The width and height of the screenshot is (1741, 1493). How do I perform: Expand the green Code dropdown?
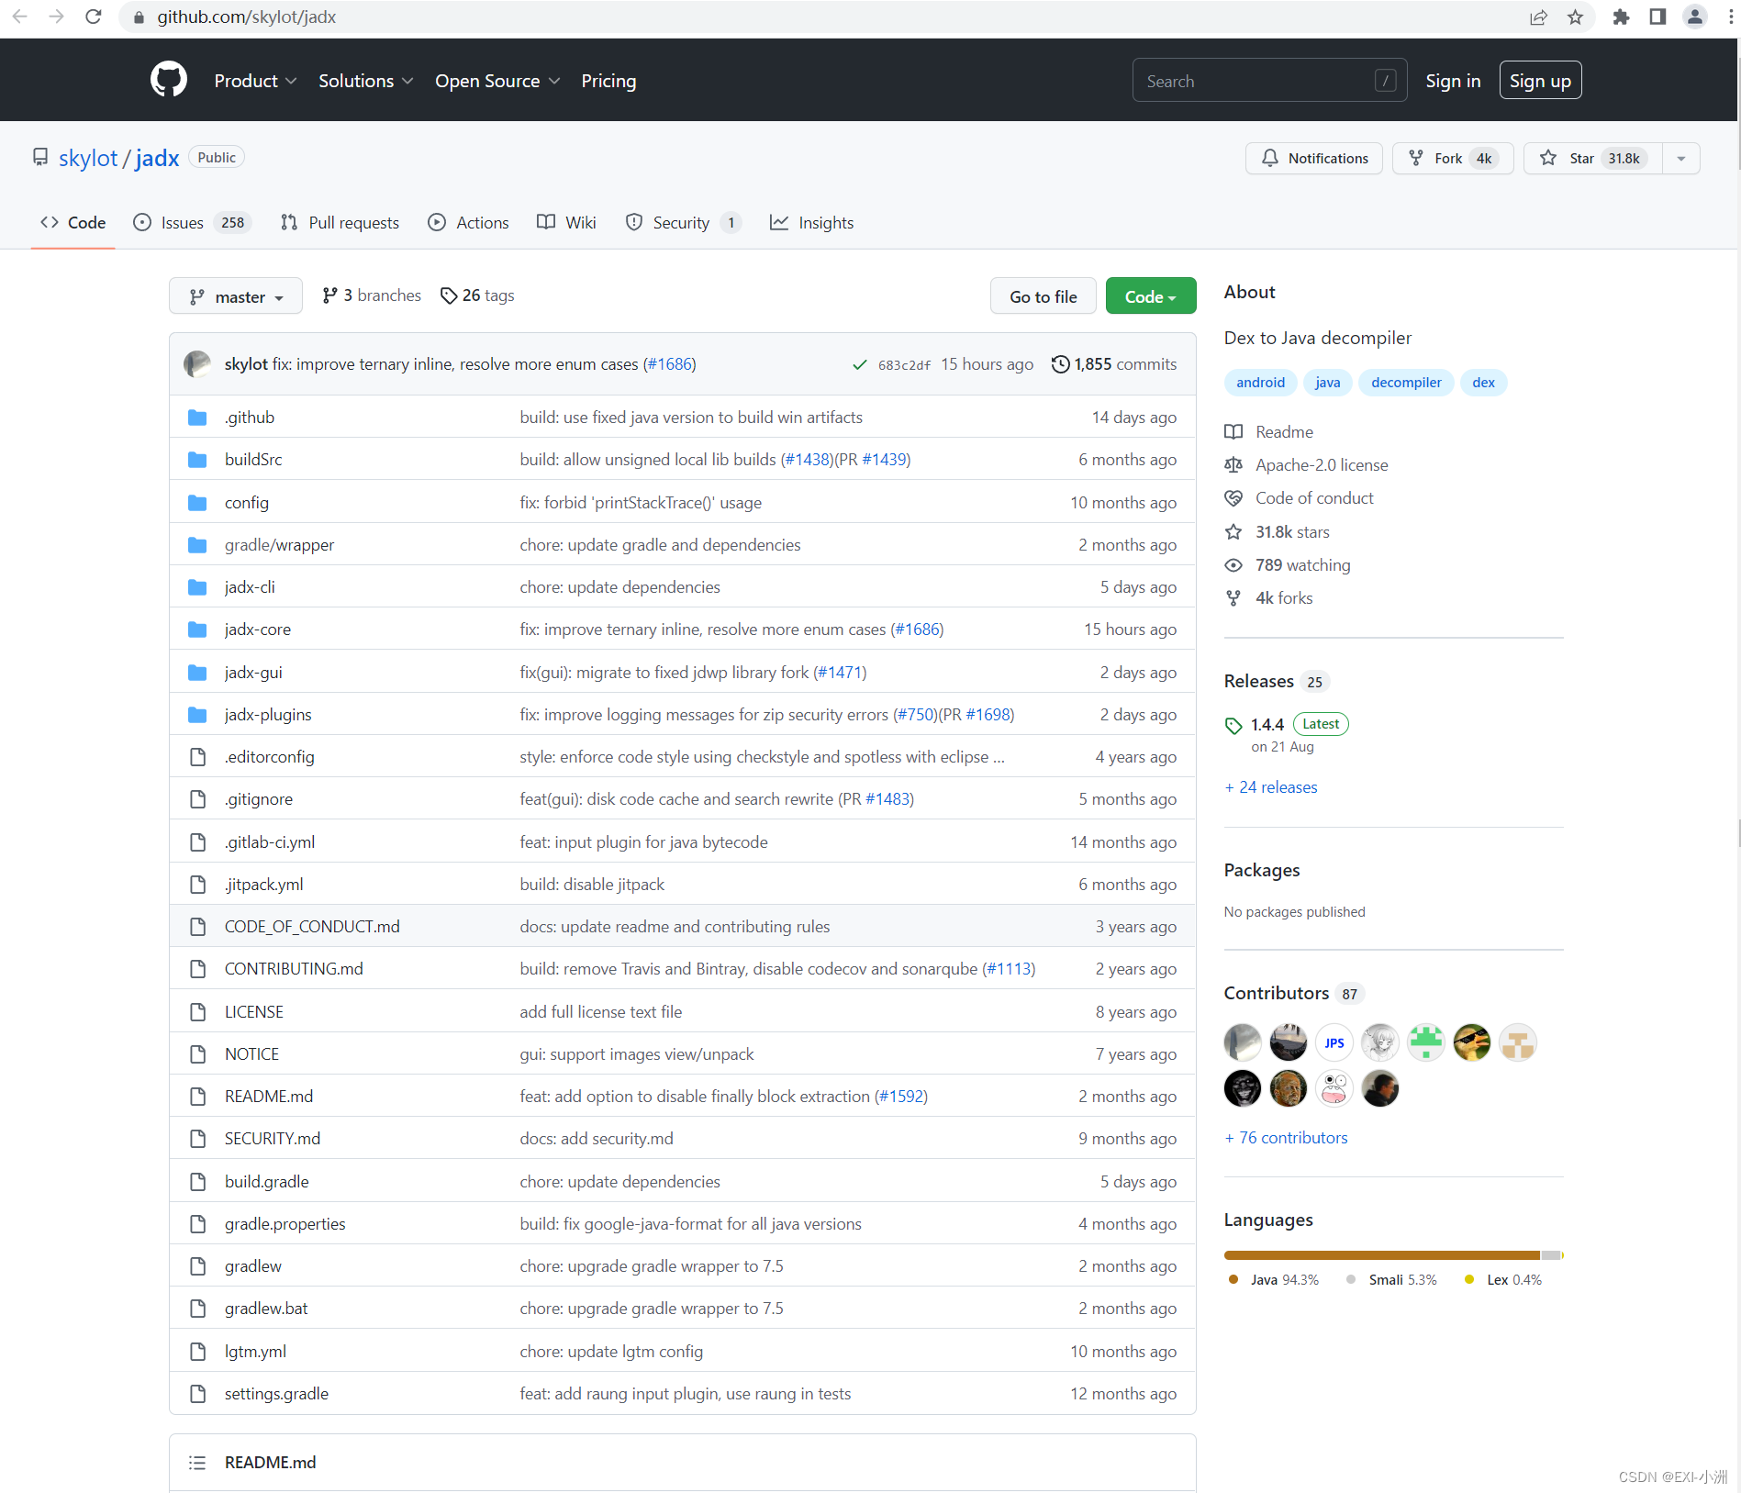tap(1151, 296)
